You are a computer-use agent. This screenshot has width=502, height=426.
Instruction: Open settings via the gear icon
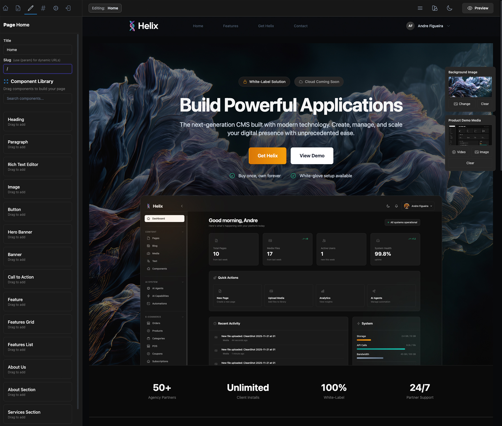56,8
